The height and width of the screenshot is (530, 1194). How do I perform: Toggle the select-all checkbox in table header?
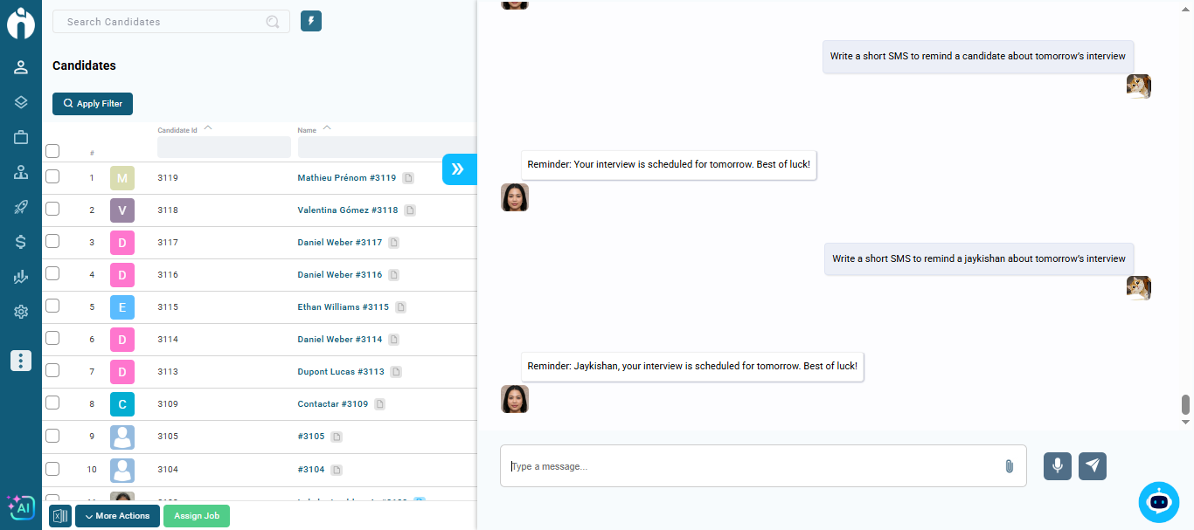(x=52, y=151)
